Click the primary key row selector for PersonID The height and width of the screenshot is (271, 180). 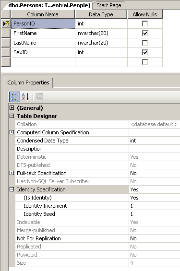(6, 24)
